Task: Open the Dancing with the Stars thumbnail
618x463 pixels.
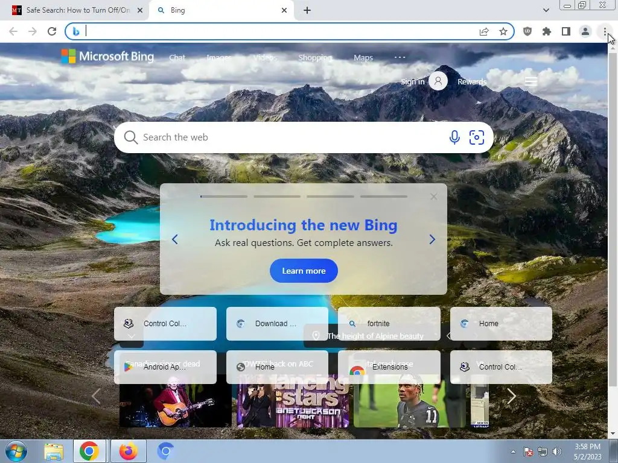Action: point(293,406)
